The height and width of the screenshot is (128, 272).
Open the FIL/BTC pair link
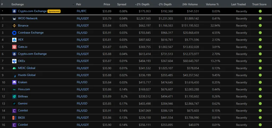[82, 11]
